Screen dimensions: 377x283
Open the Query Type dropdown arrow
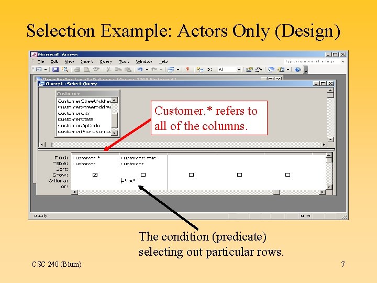point(178,70)
